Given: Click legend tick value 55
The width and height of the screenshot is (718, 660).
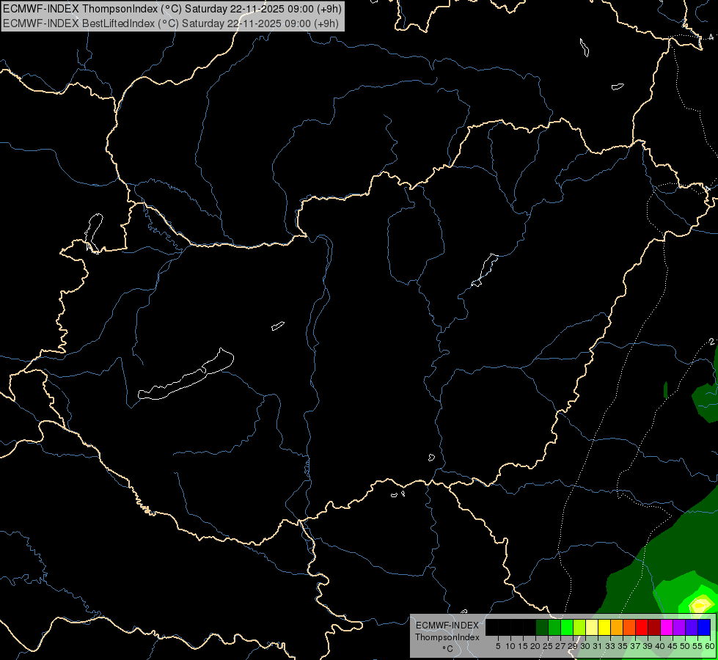Looking at the screenshot, I should point(697,646).
